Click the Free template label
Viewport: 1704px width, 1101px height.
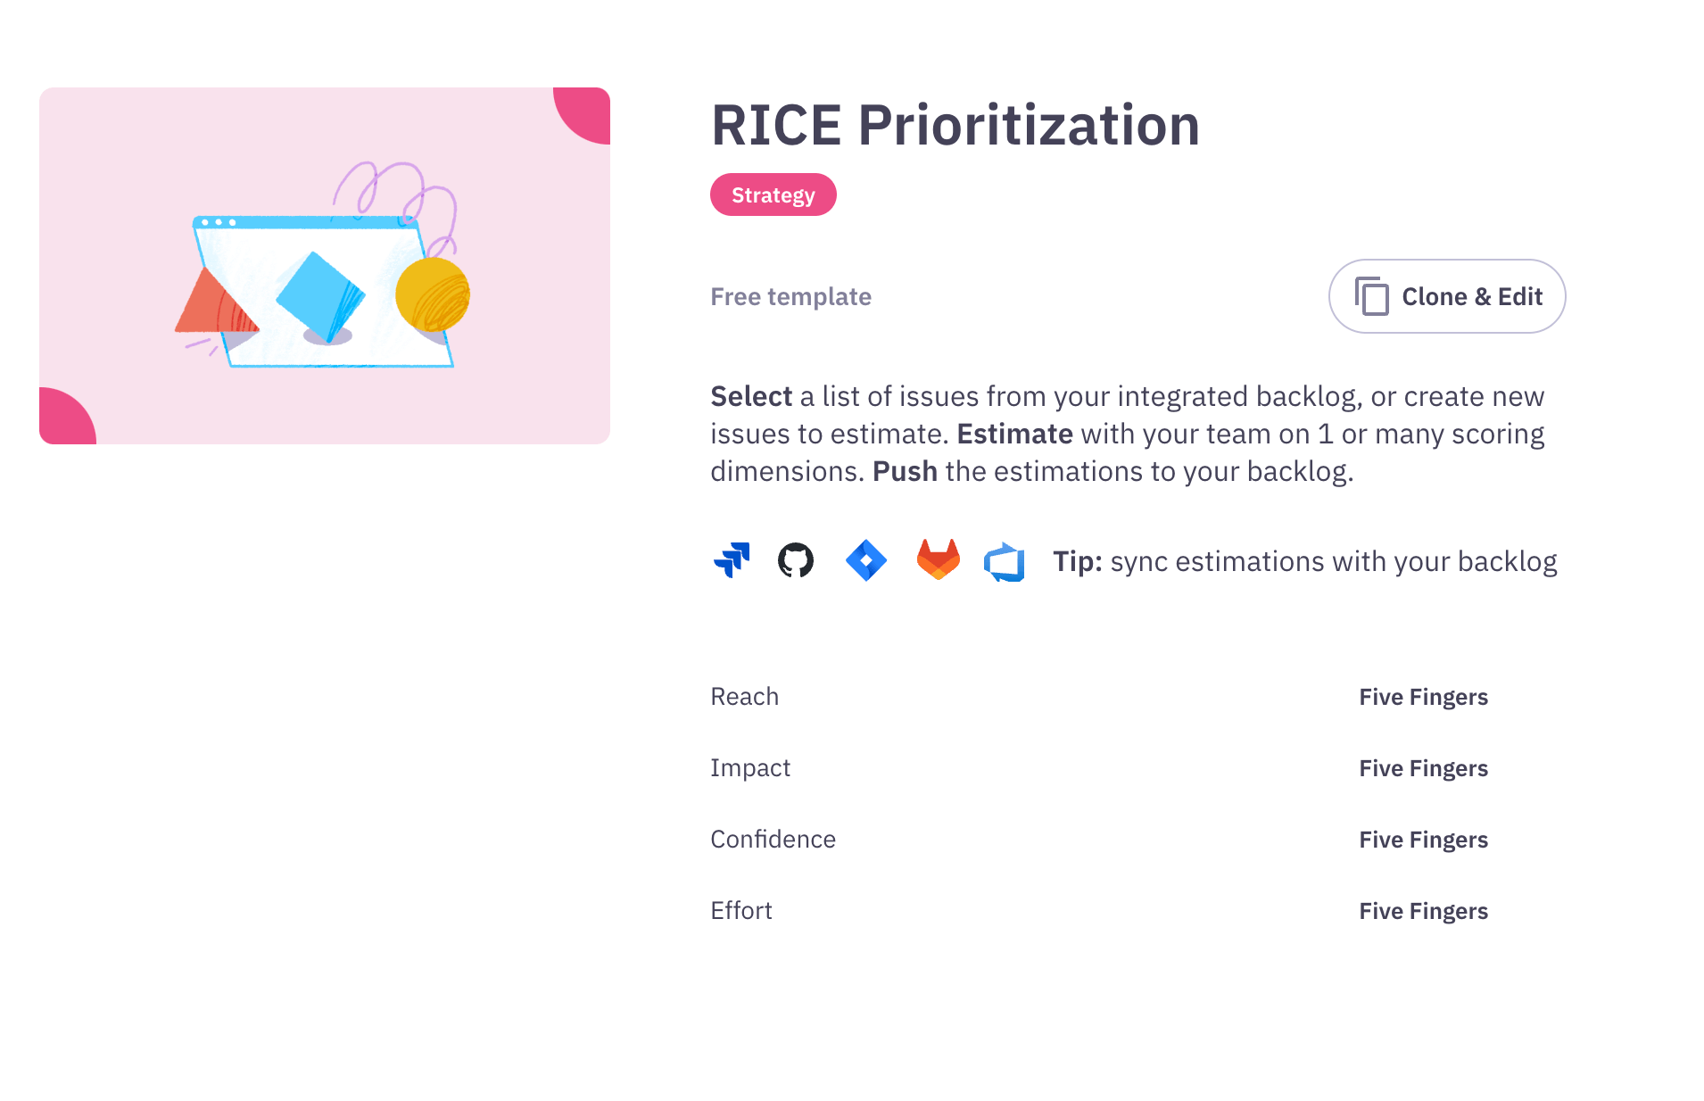coord(790,295)
